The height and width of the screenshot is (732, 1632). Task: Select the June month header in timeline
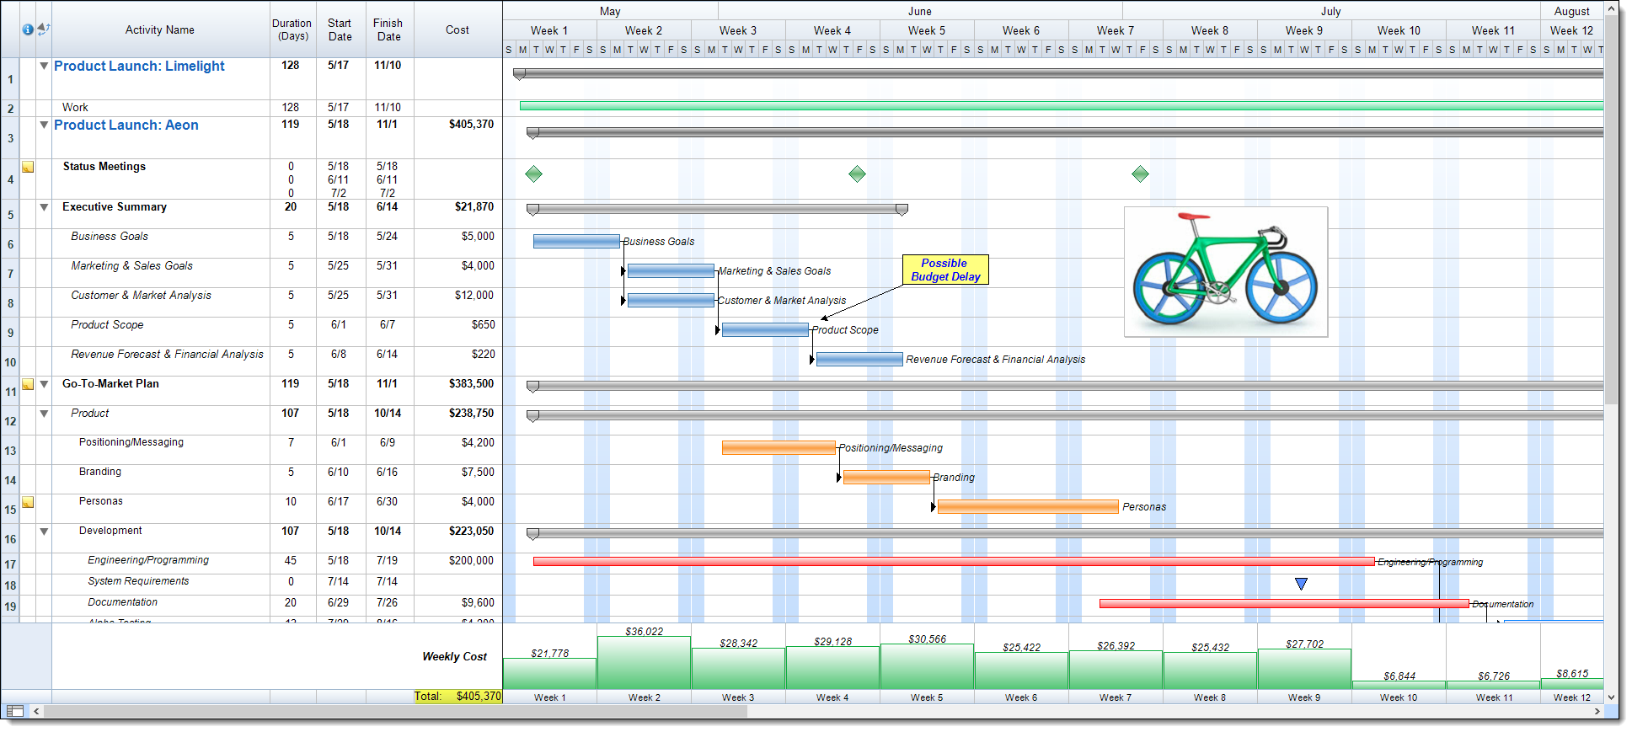pos(919,11)
